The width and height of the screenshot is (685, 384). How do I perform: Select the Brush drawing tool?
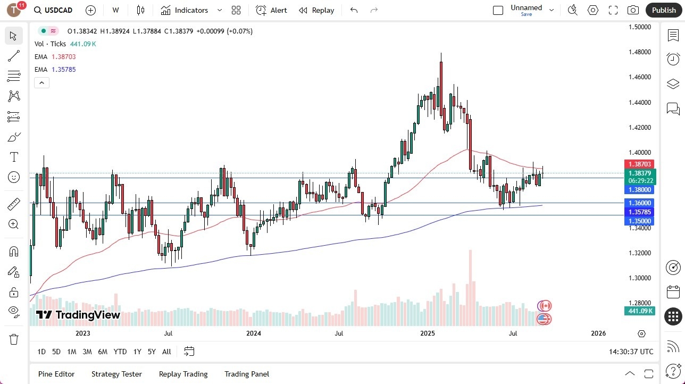point(13,137)
